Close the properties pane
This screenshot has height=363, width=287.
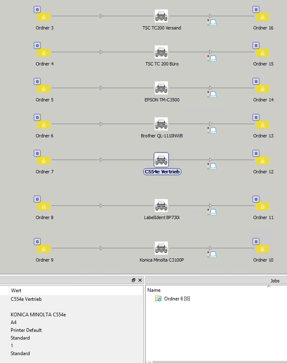tap(140, 280)
